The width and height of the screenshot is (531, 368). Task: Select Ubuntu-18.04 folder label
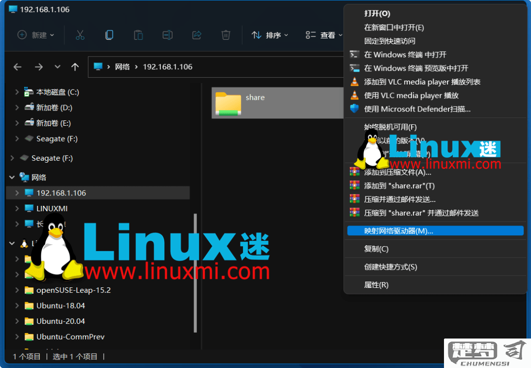coord(60,306)
